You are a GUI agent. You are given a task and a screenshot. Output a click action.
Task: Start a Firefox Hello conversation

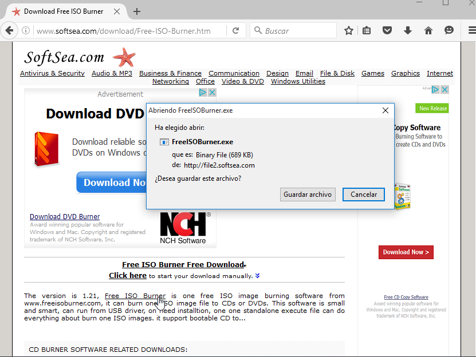point(449,30)
